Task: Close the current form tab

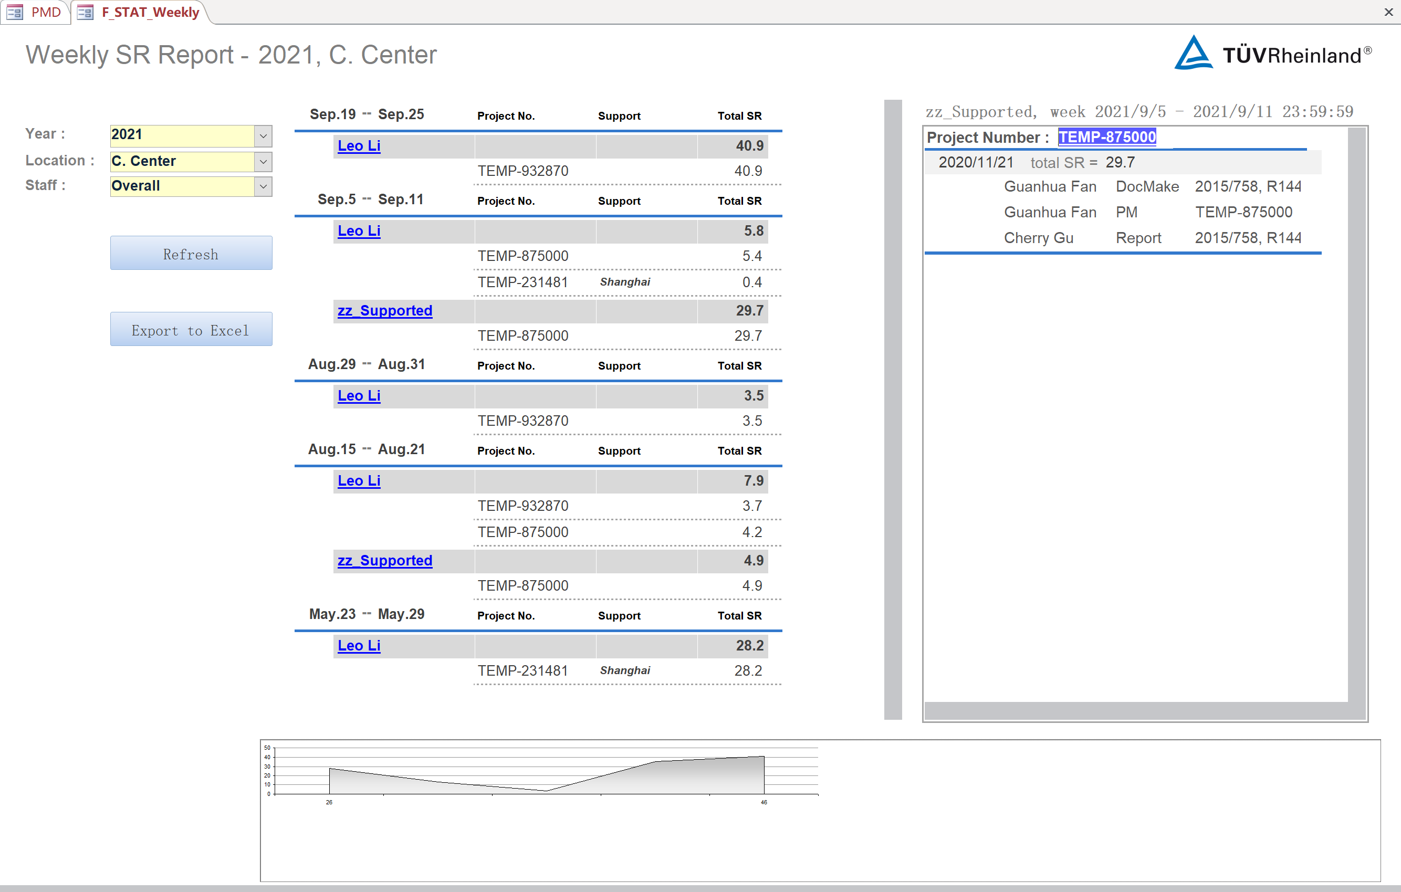Action: 1388,12
